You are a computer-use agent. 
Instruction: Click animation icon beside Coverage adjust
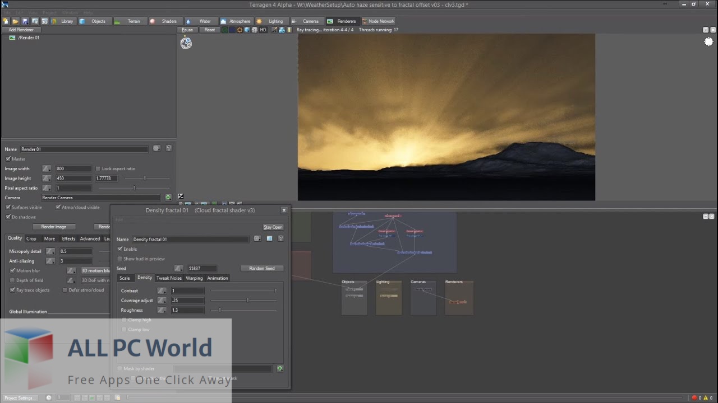coord(162,301)
